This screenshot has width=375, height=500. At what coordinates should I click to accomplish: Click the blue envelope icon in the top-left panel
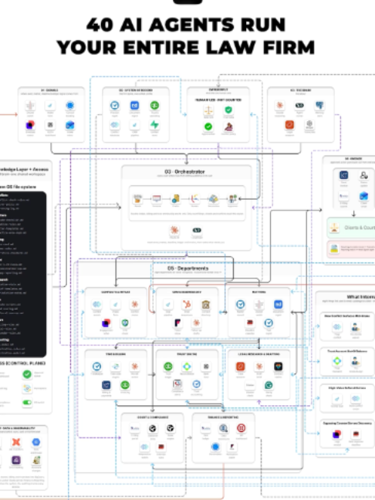[x=70, y=125]
